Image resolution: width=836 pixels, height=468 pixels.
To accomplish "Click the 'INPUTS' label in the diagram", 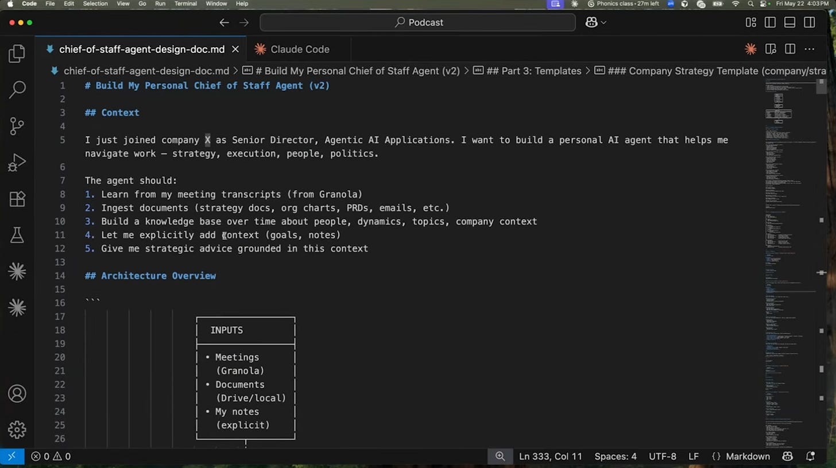I will tap(227, 330).
